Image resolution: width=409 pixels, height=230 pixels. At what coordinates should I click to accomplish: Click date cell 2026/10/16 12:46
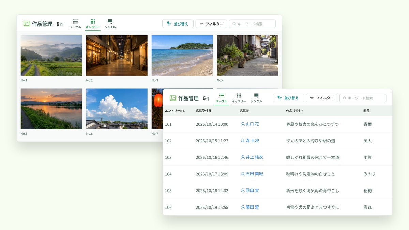[212, 158]
